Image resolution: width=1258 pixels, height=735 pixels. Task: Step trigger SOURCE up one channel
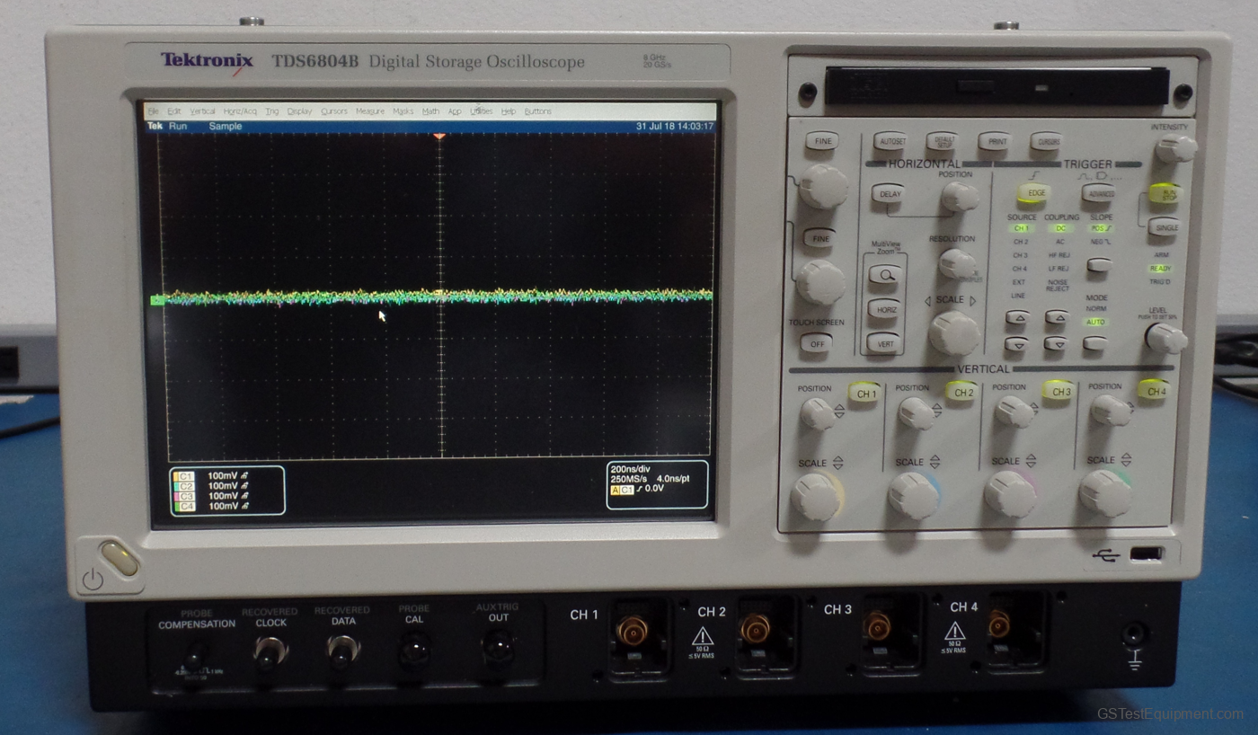[1018, 316]
